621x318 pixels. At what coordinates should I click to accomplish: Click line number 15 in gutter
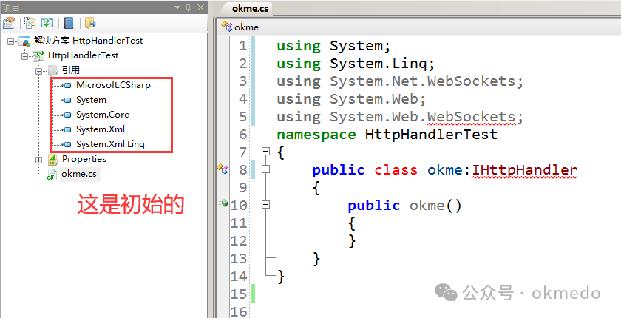pos(238,294)
